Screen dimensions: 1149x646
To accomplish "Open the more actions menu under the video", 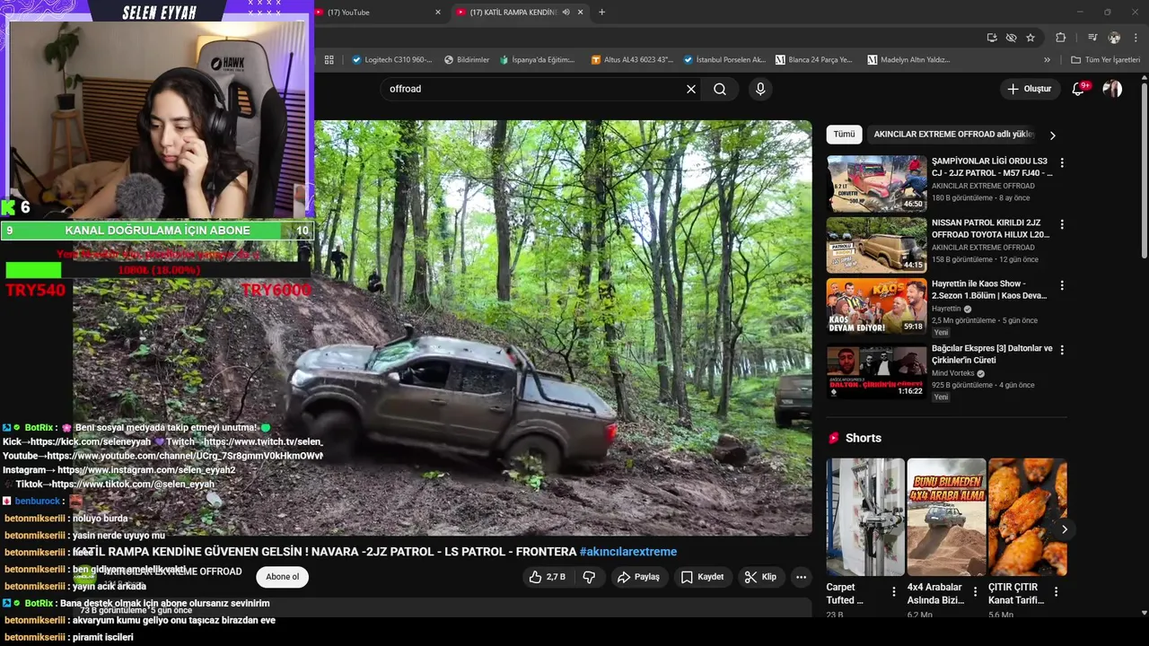I will coord(801,577).
